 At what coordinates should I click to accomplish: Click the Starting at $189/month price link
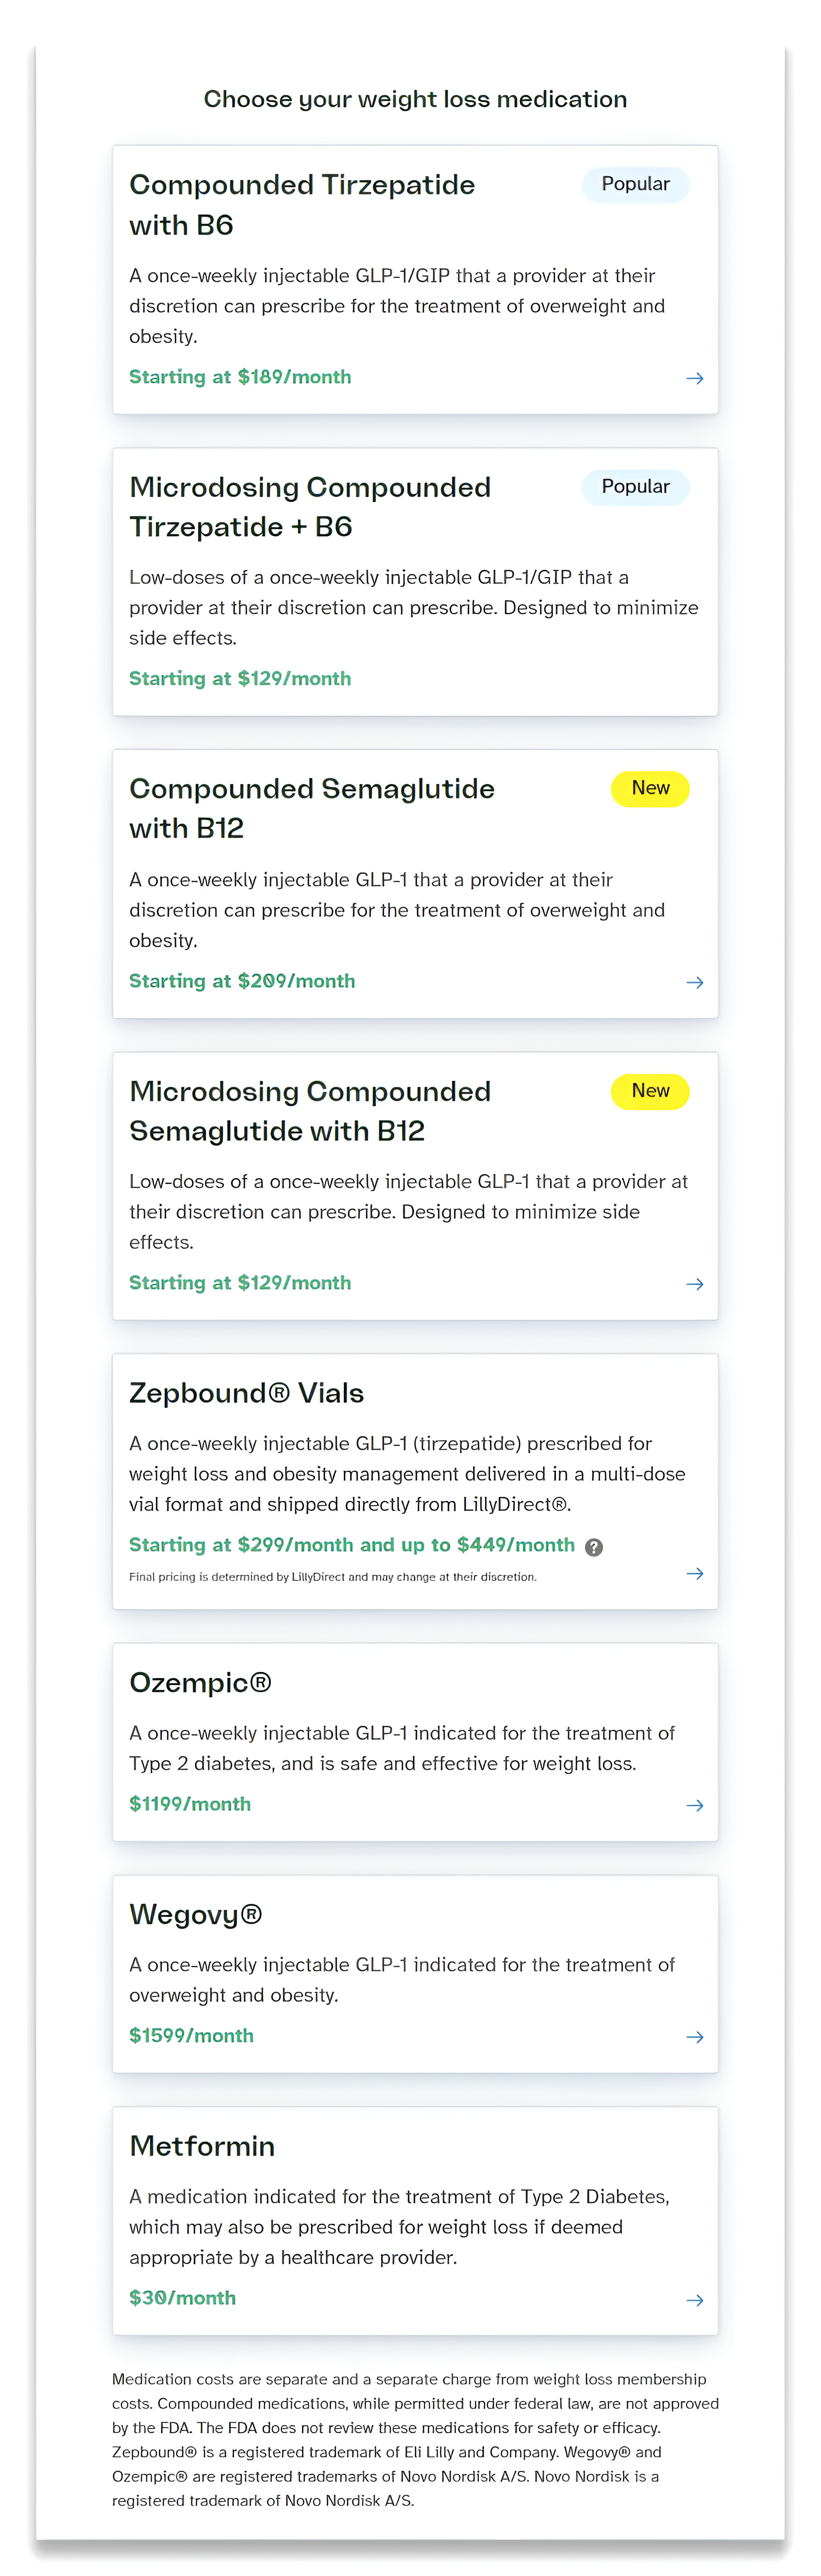coord(240,377)
